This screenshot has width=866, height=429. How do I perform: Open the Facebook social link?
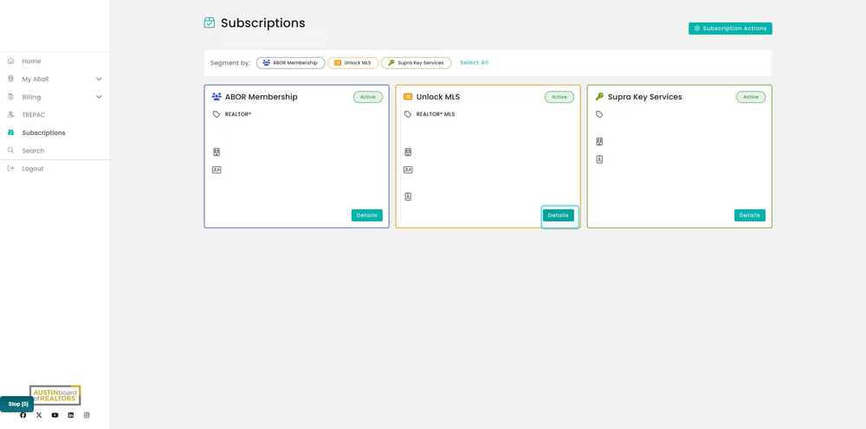tap(23, 415)
